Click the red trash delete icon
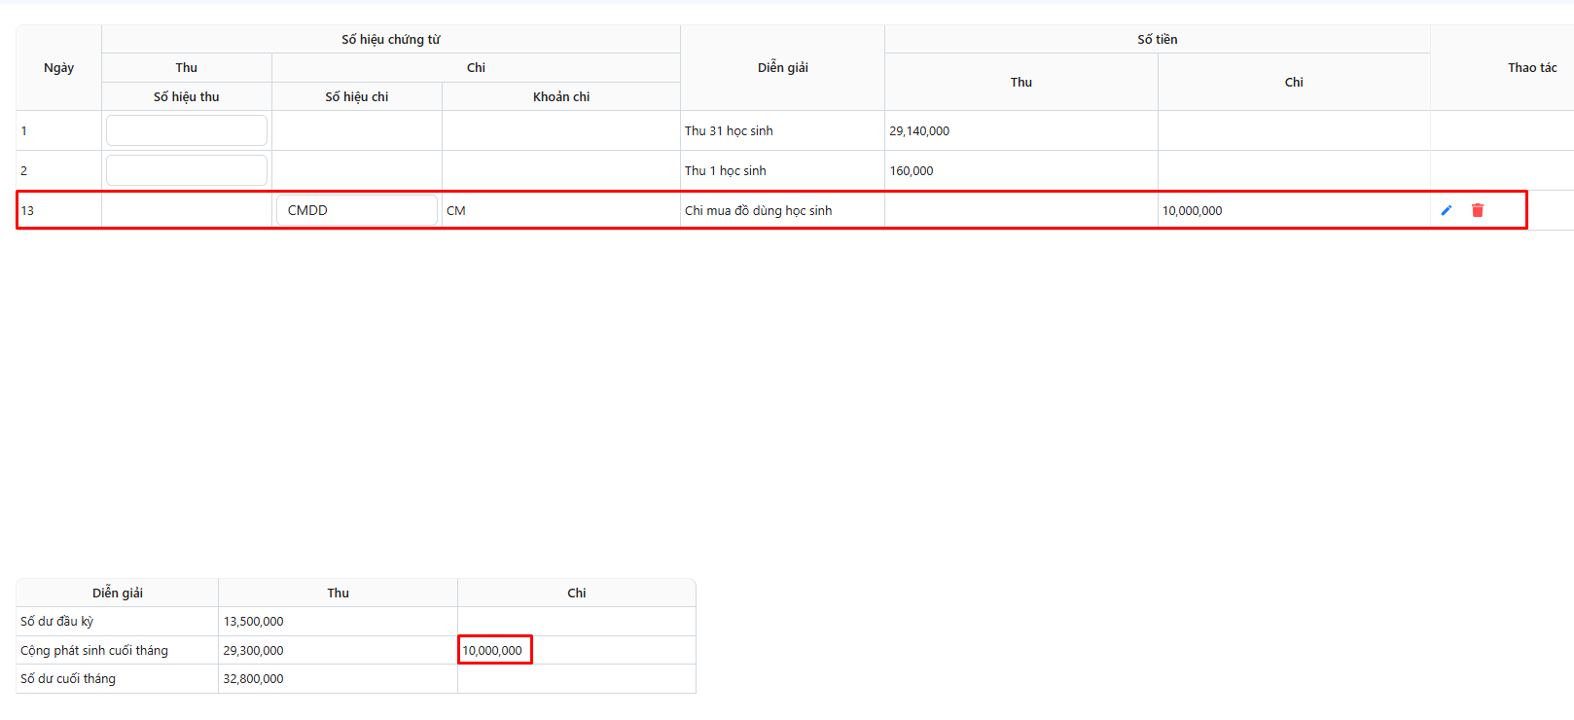This screenshot has height=720, width=1574. tap(1478, 210)
